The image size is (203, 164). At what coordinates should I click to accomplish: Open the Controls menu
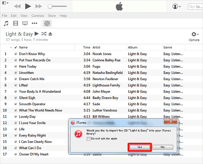tap(38, 16)
